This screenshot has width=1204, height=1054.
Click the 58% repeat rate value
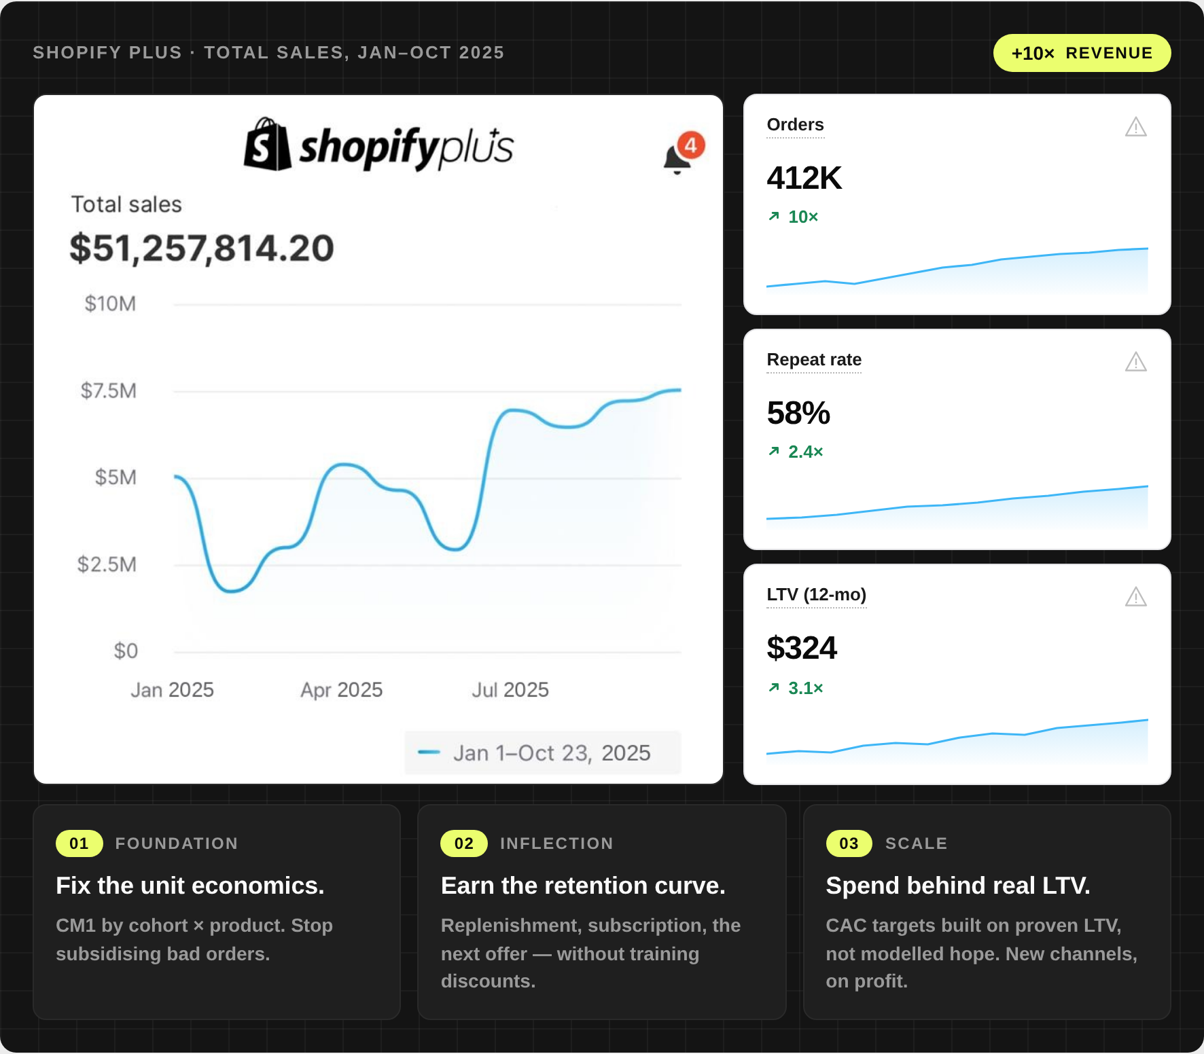[798, 413]
